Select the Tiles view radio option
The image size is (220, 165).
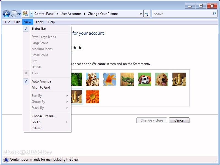tap(46, 73)
